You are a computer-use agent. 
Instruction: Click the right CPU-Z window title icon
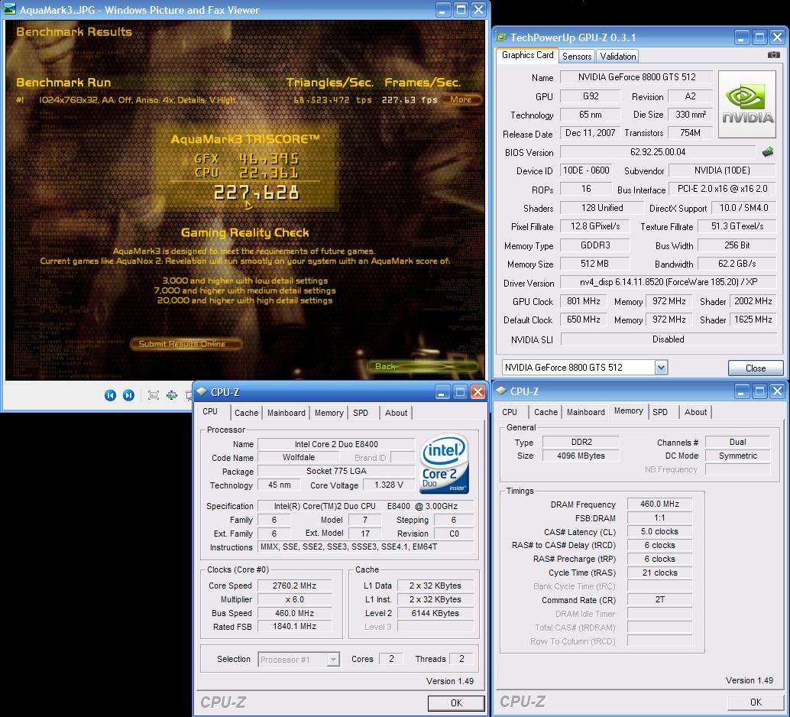click(x=501, y=391)
